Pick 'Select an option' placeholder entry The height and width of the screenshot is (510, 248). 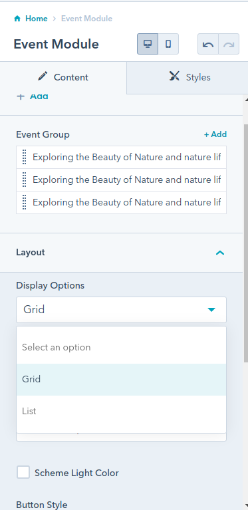click(x=121, y=347)
